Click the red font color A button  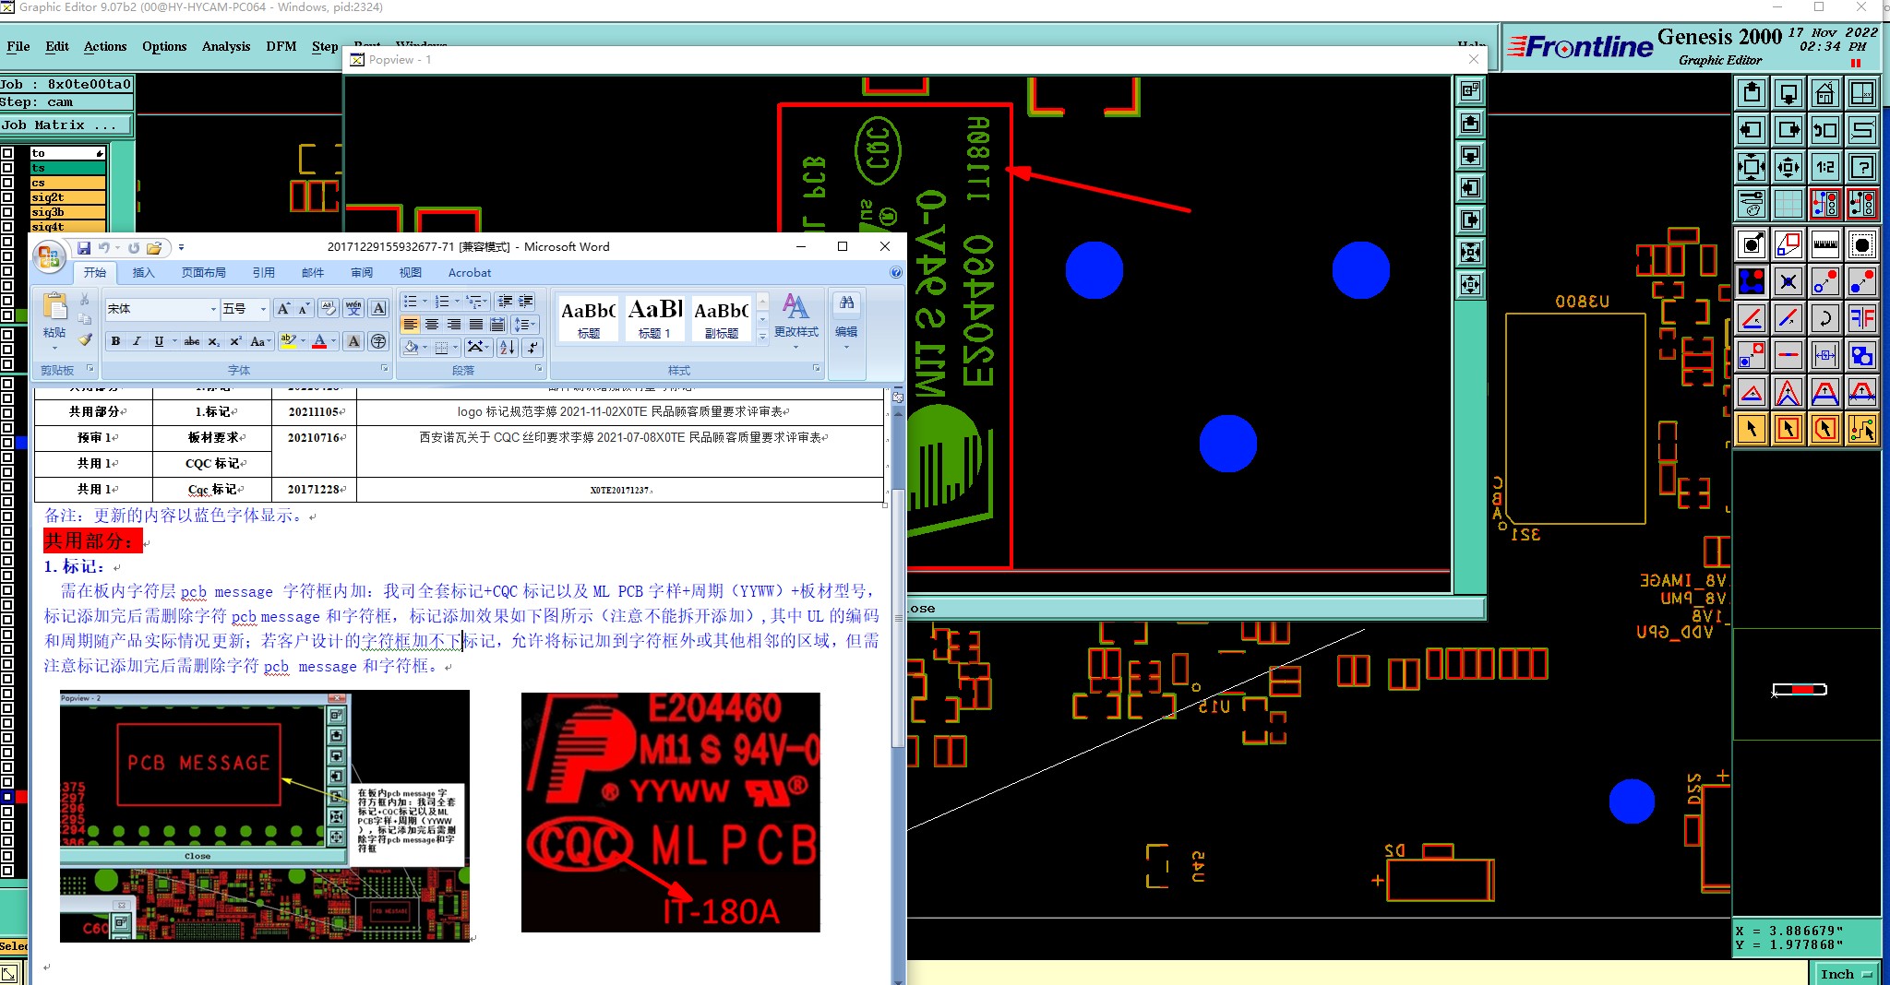point(319,341)
